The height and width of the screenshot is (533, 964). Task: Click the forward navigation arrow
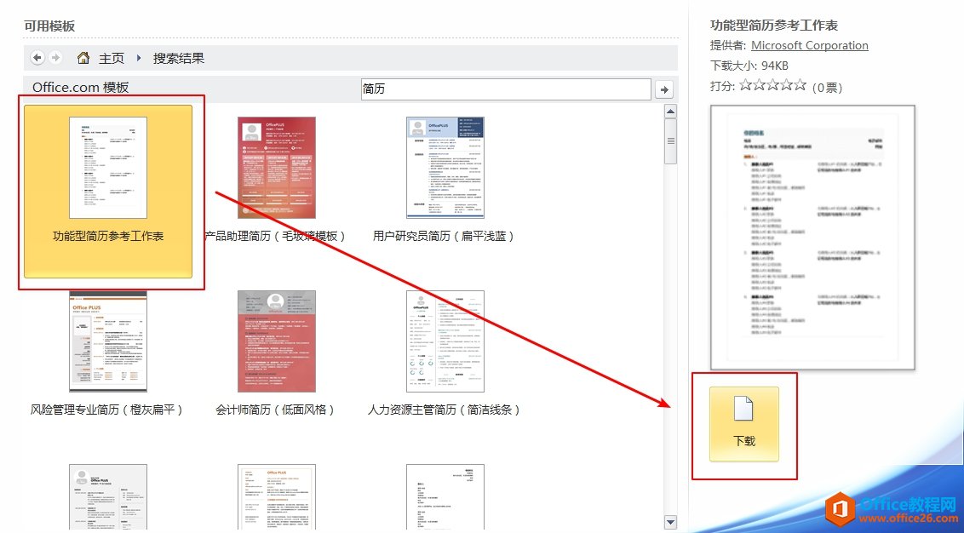pyautogui.click(x=55, y=57)
